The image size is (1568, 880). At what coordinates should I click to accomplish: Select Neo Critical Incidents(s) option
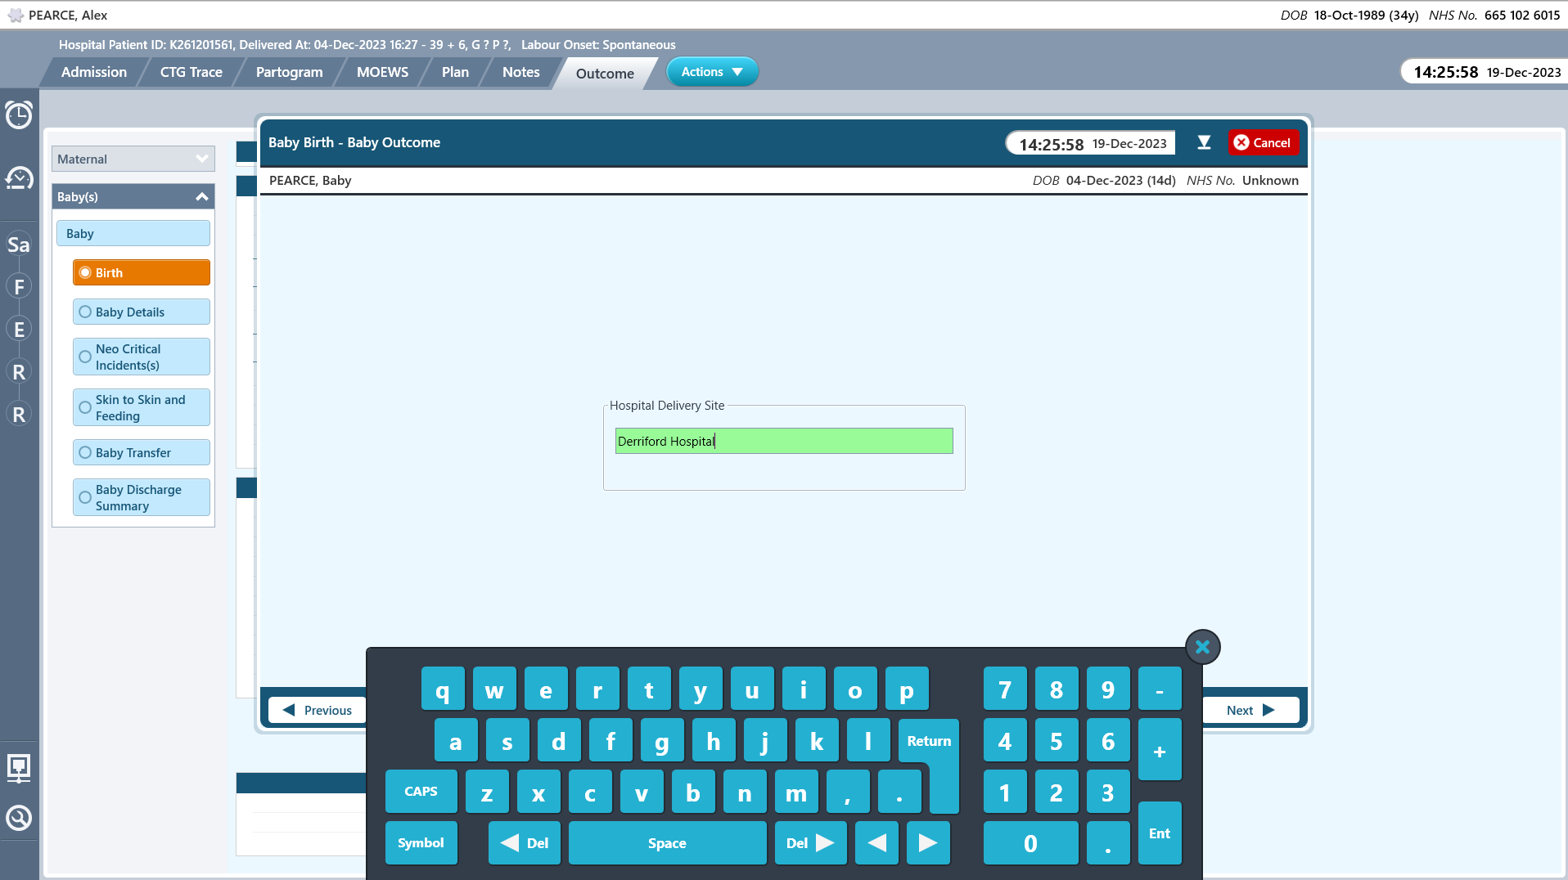click(142, 357)
